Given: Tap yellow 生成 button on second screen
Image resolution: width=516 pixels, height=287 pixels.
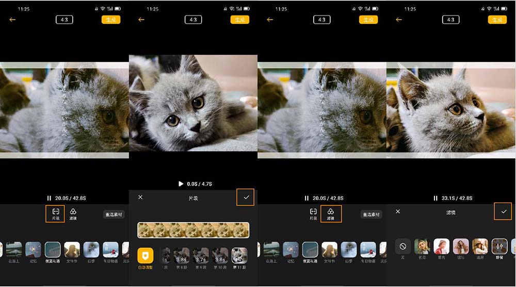Looking at the screenshot, I should click(x=240, y=20).
